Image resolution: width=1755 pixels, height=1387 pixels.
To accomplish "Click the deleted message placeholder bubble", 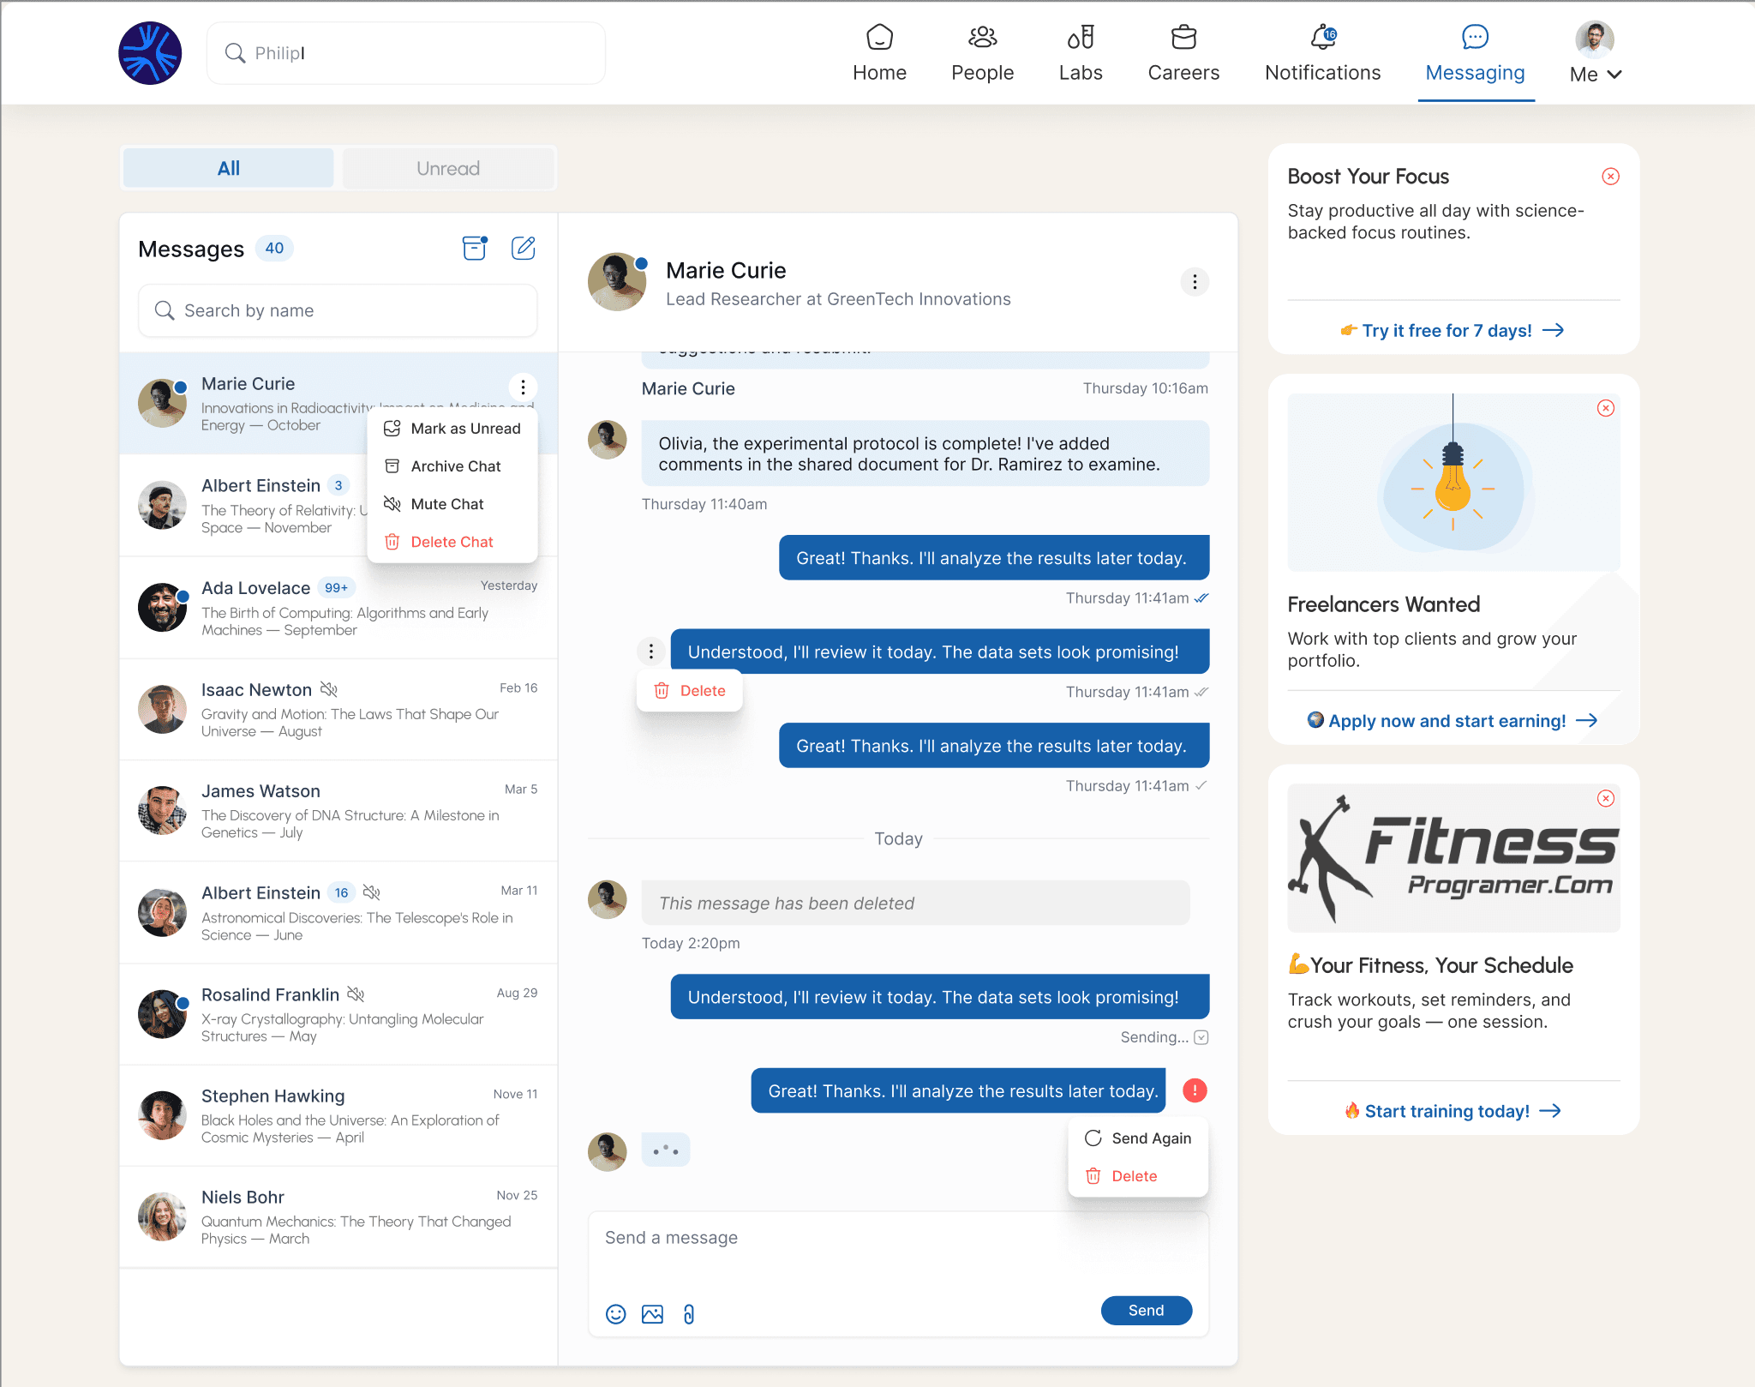I will [x=915, y=903].
